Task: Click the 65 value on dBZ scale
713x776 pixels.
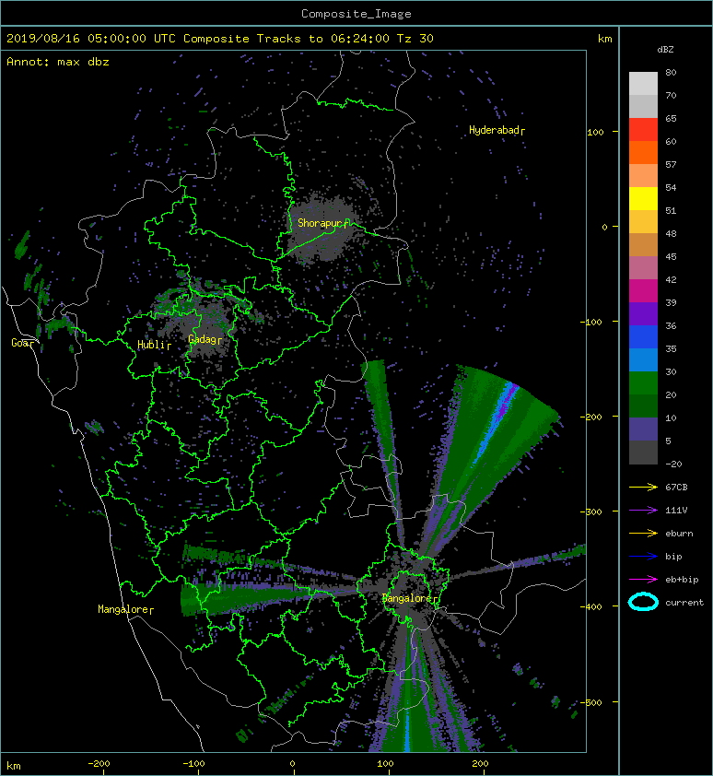Action: pyautogui.click(x=671, y=118)
